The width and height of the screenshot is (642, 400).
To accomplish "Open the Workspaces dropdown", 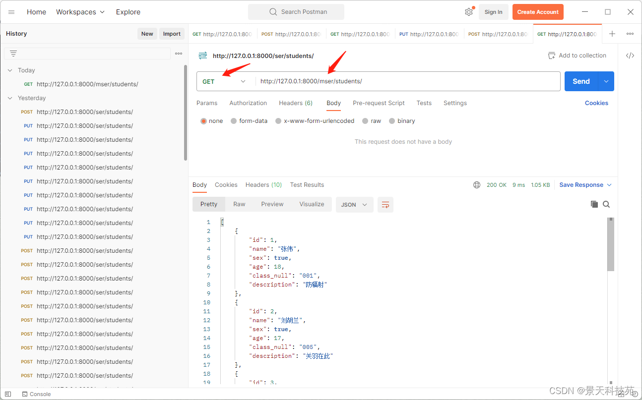I will (x=80, y=12).
